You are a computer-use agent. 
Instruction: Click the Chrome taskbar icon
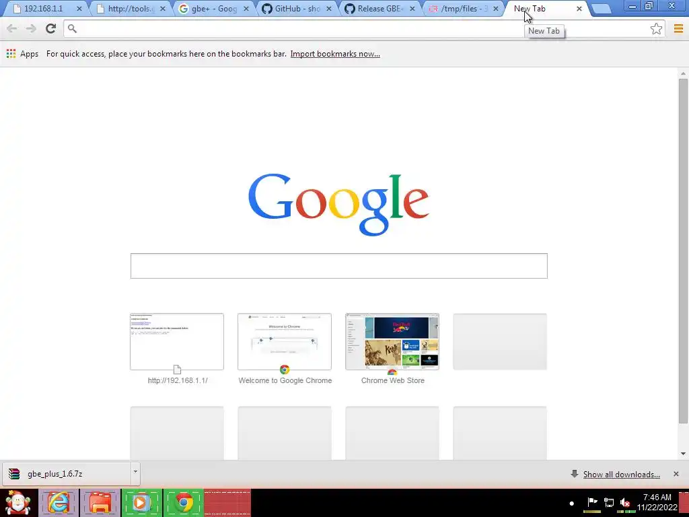click(184, 503)
